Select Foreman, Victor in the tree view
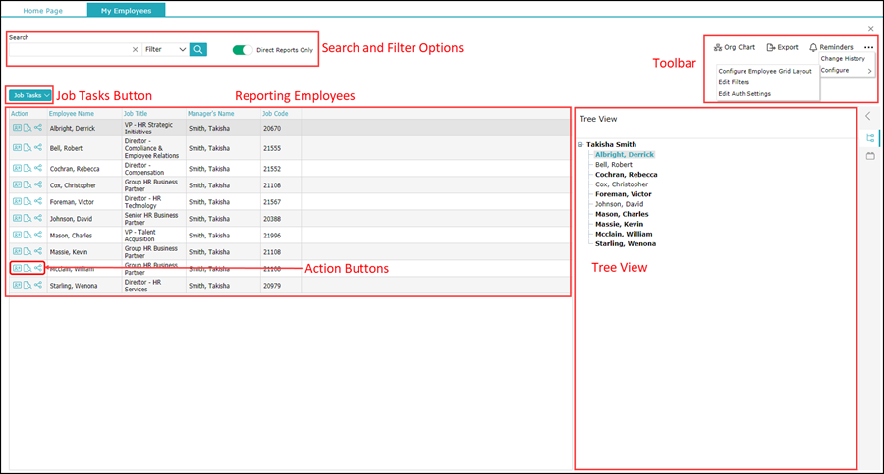 [623, 194]
